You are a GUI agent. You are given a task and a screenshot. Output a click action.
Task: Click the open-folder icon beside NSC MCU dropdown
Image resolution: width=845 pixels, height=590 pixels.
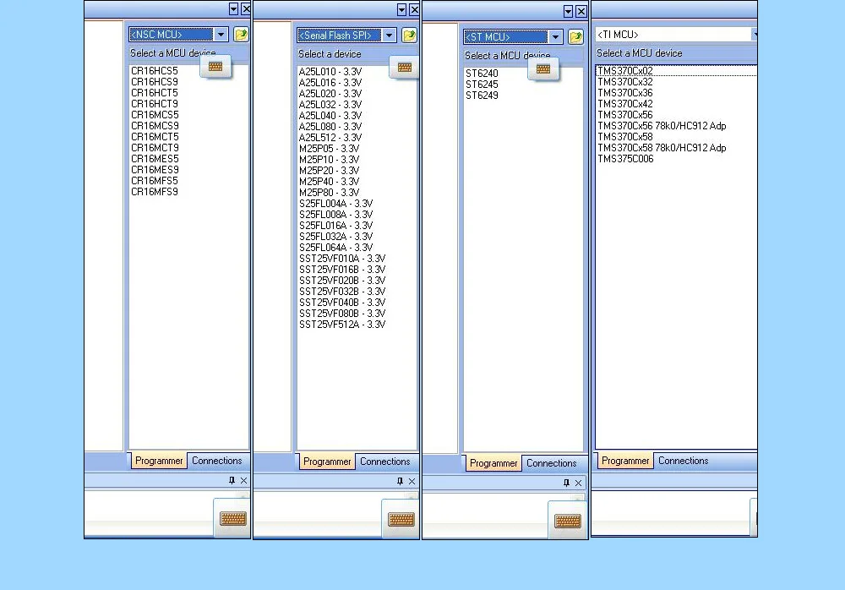coord(241,35)
